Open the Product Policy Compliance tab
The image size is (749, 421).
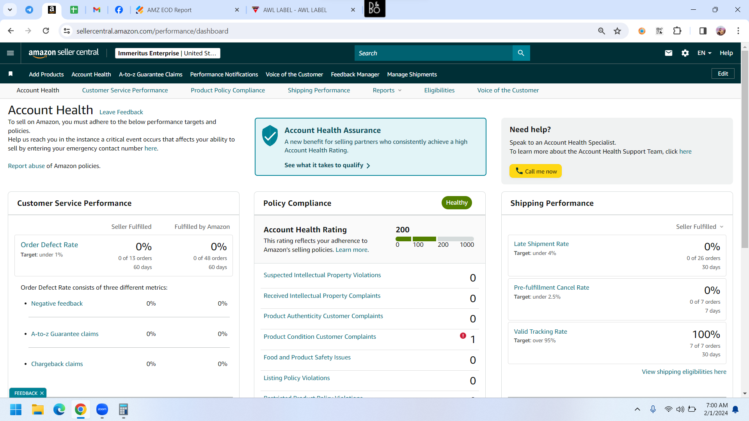tap(228, 90)
